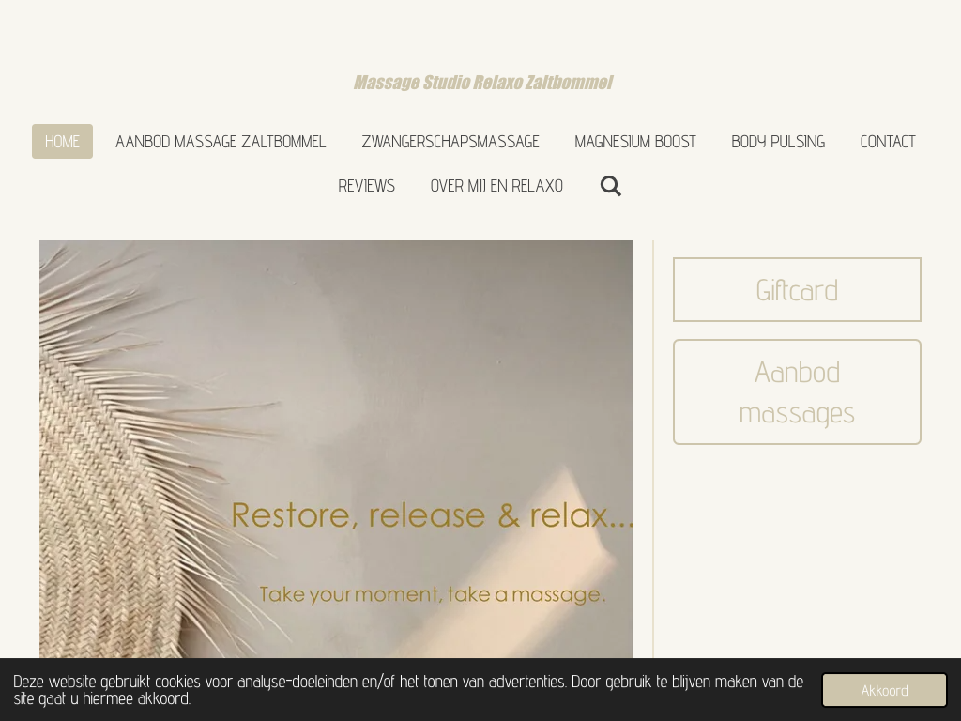
Task: Navigate to Body Pulsing
Action: (x=778, y=142)
